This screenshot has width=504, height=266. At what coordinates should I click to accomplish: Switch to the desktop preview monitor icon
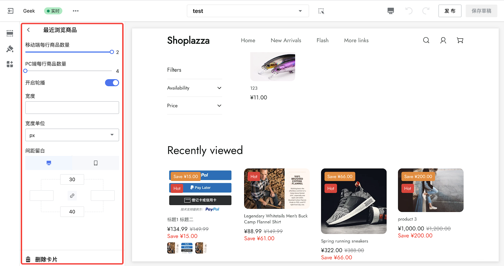point(391,11)
